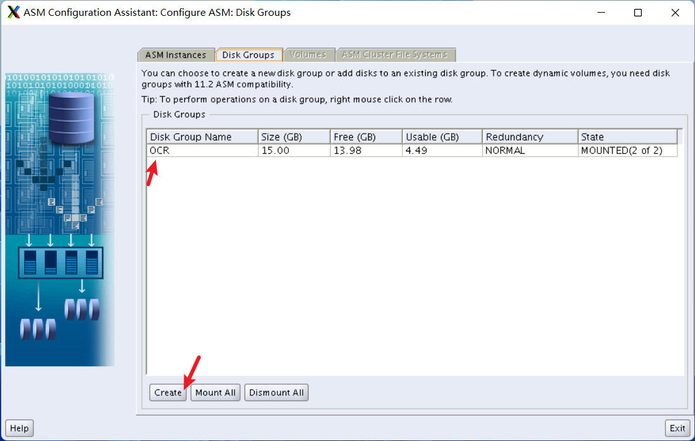Click the State column header
The height and width of the screenshot is (441, 695).
(628, 136)
